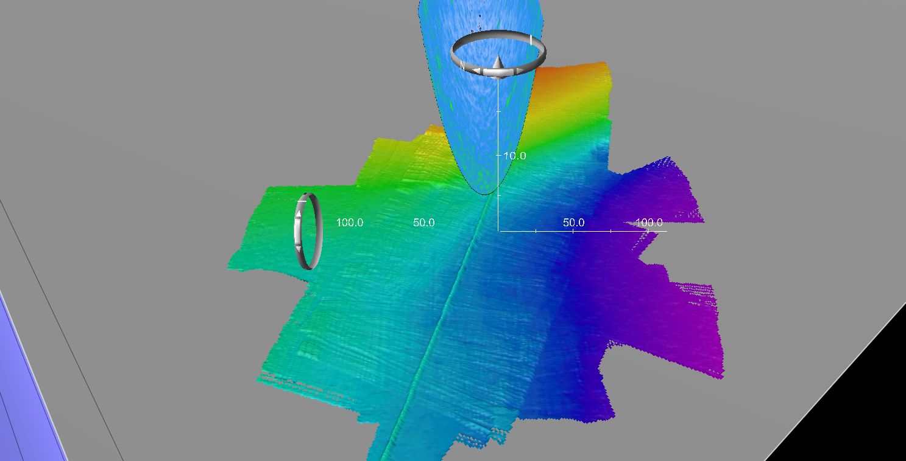Screen dimensions: 906x461
Task: Click the compass crossbar beneath the pyramid pointer
Action: coord(498,72)
